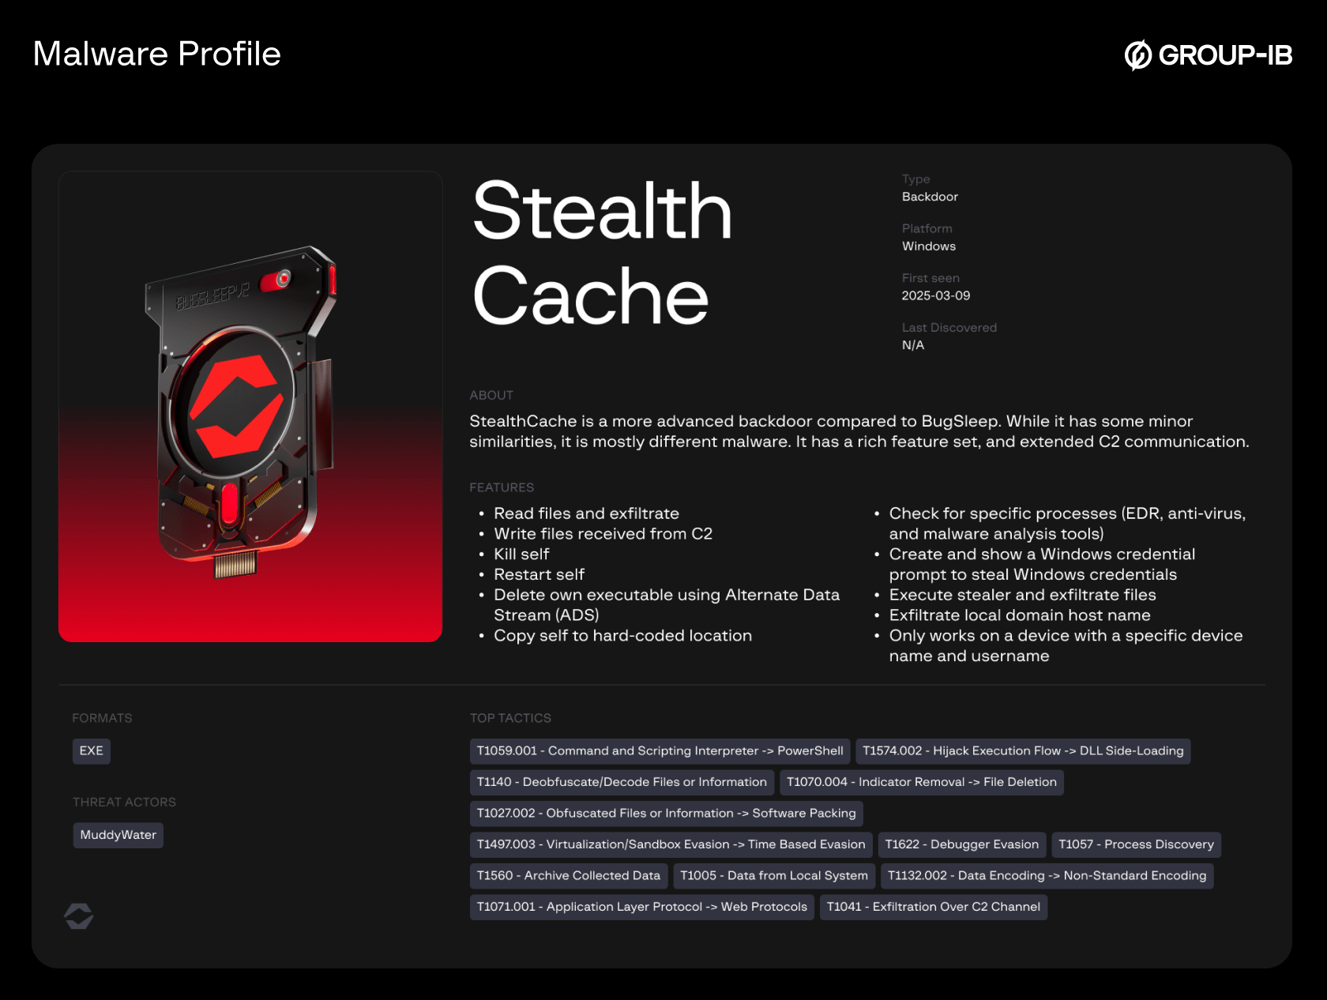Click the T1574.002 DLL Side-Loading tag
This screenshot has width=1327, height=1000.
click(1022, 750)
